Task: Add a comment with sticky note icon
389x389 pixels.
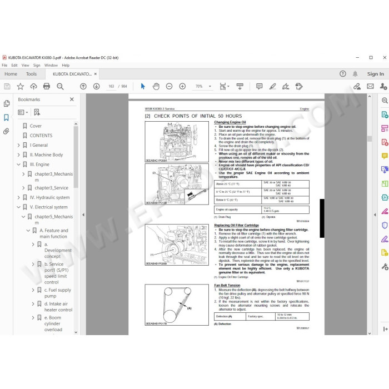Action: click(260, 86)
